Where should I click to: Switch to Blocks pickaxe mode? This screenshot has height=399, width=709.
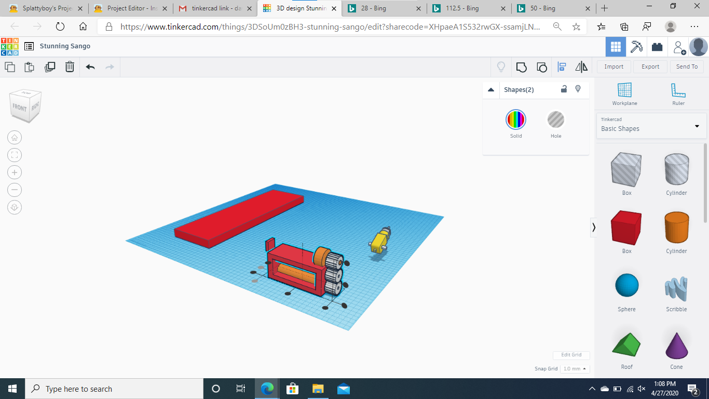(636, 47)
